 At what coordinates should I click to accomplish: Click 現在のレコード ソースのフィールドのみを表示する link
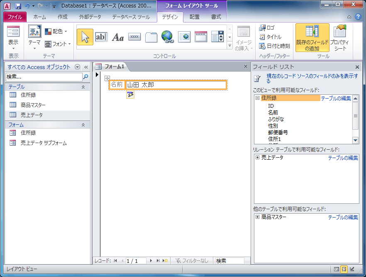click(312, 78)
